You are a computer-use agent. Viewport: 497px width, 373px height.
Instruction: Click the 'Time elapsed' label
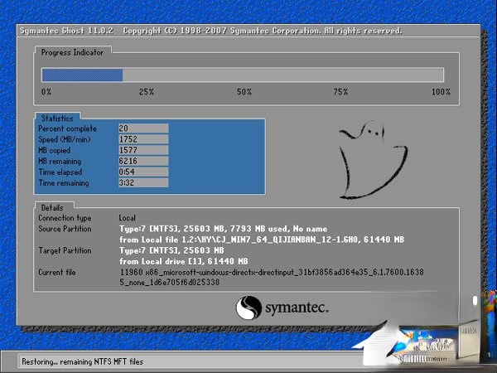pos(60,172)
